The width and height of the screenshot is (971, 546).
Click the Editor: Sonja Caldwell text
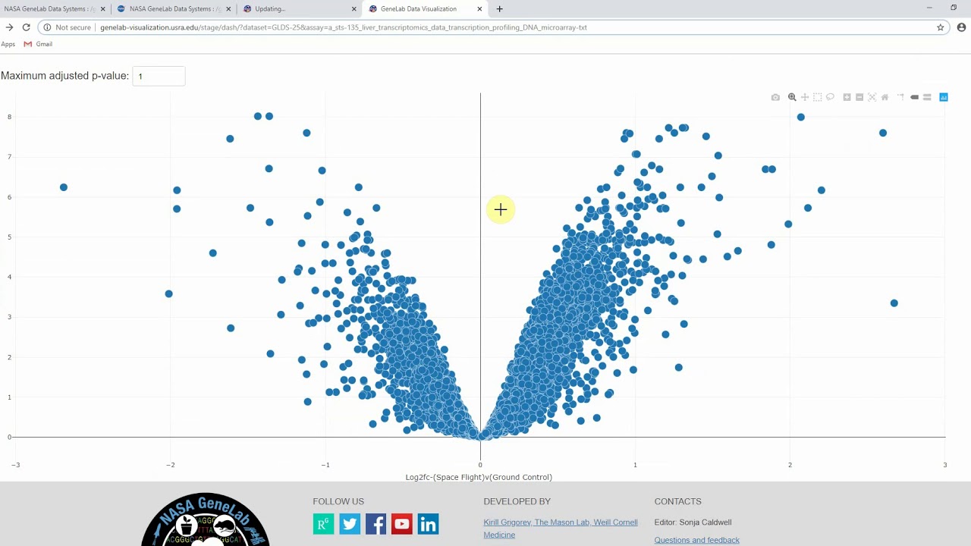693,522
